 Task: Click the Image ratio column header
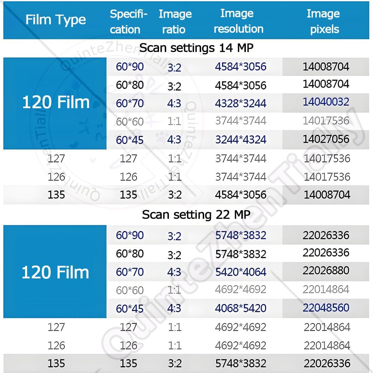click(175, 21)
